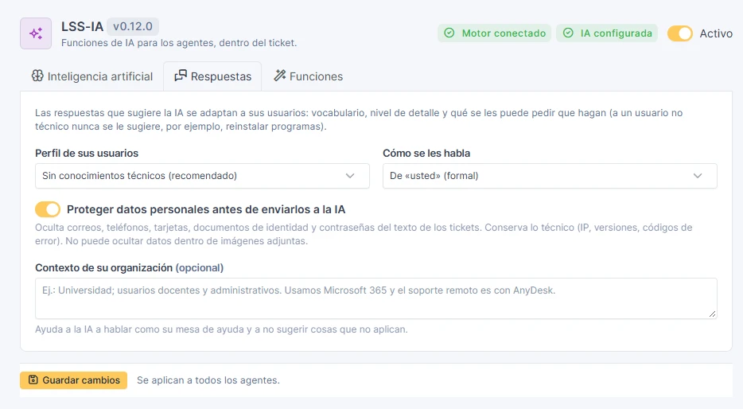
Task: Click the chat bubbles icon on Respuestas tab
Action: [x=181, y=76]
